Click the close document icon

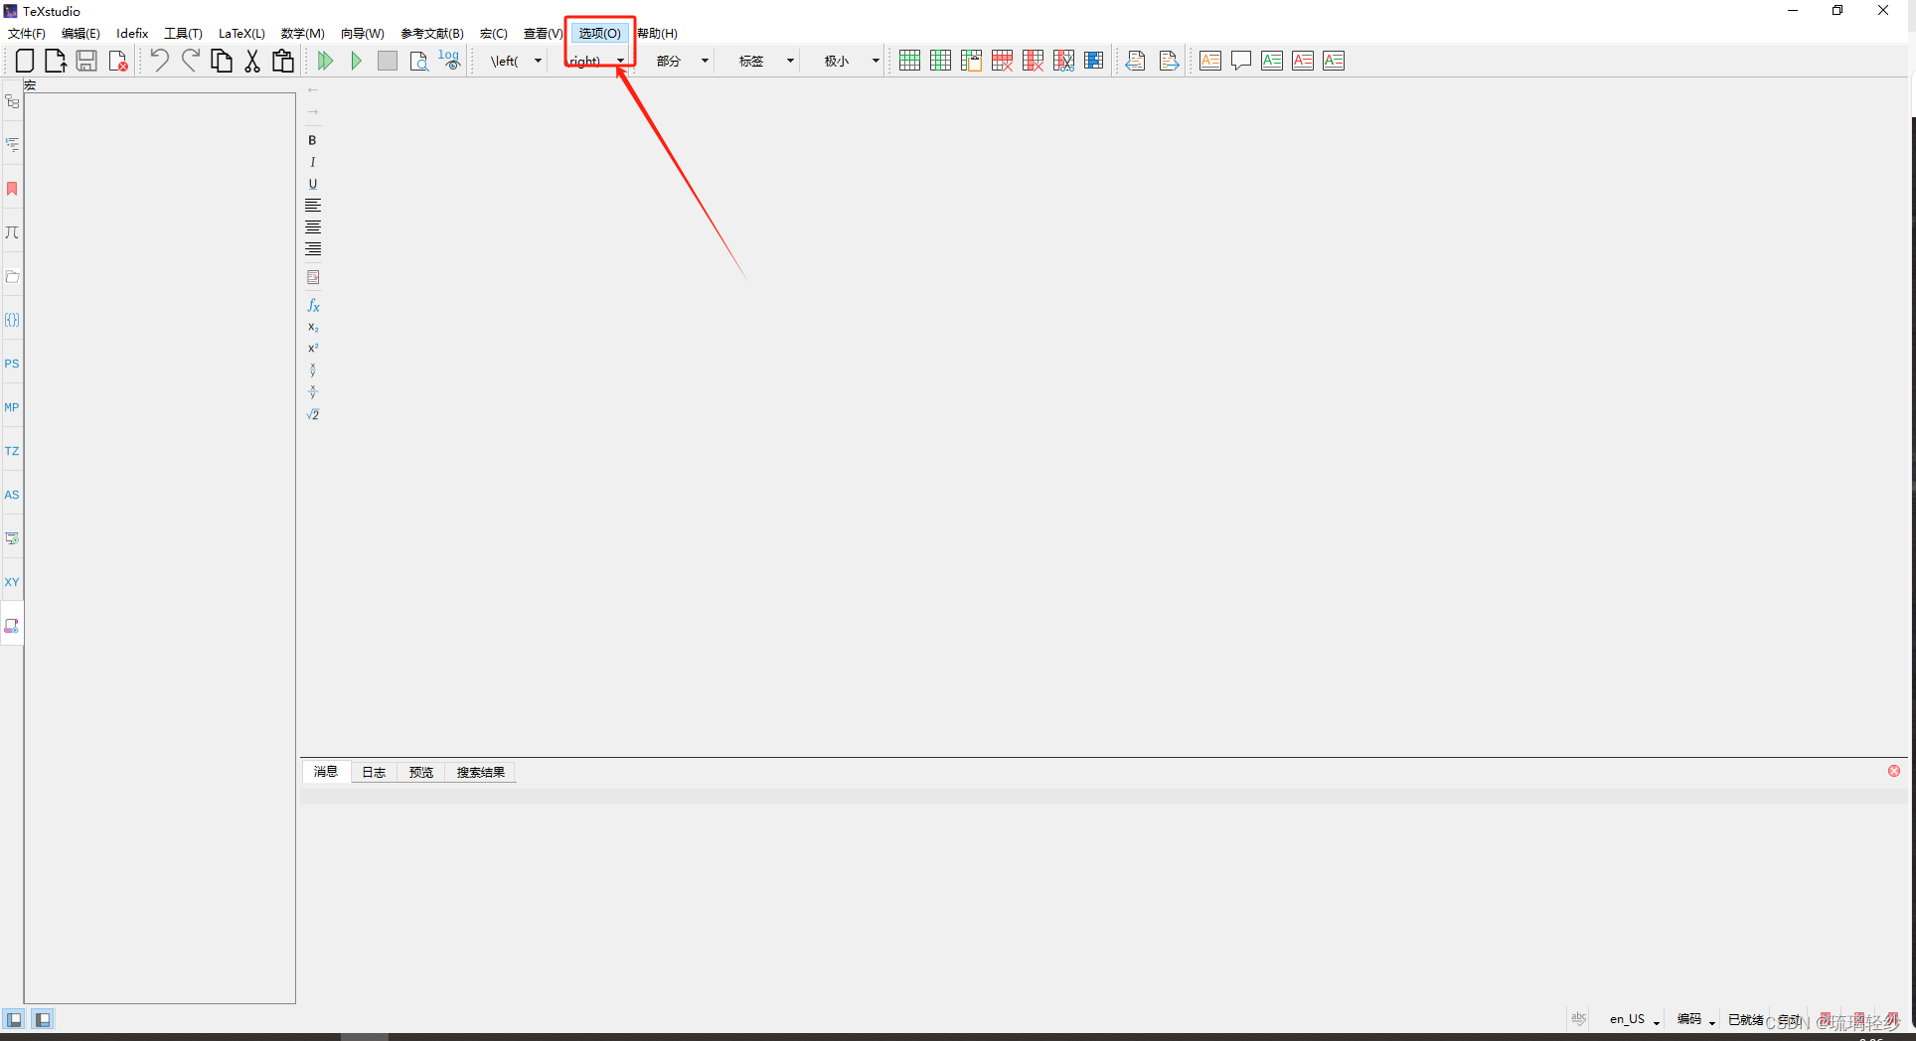click(118, 61)
